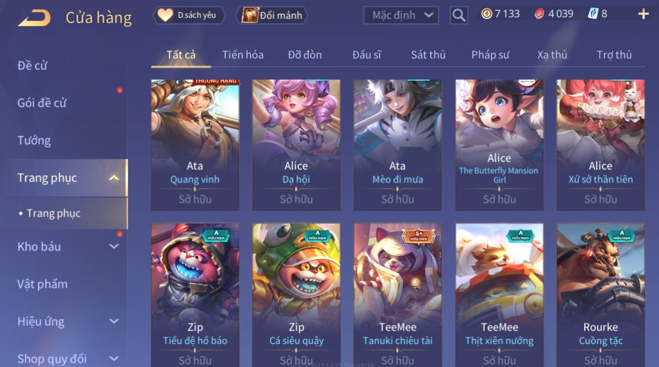Select the Trang phục sub-item

coord(53,213)
